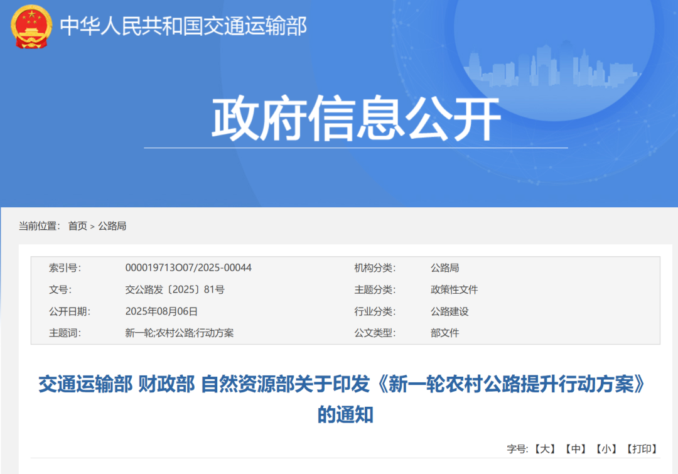Open 公路局 in the breadcrumb path

pos(112,226)
